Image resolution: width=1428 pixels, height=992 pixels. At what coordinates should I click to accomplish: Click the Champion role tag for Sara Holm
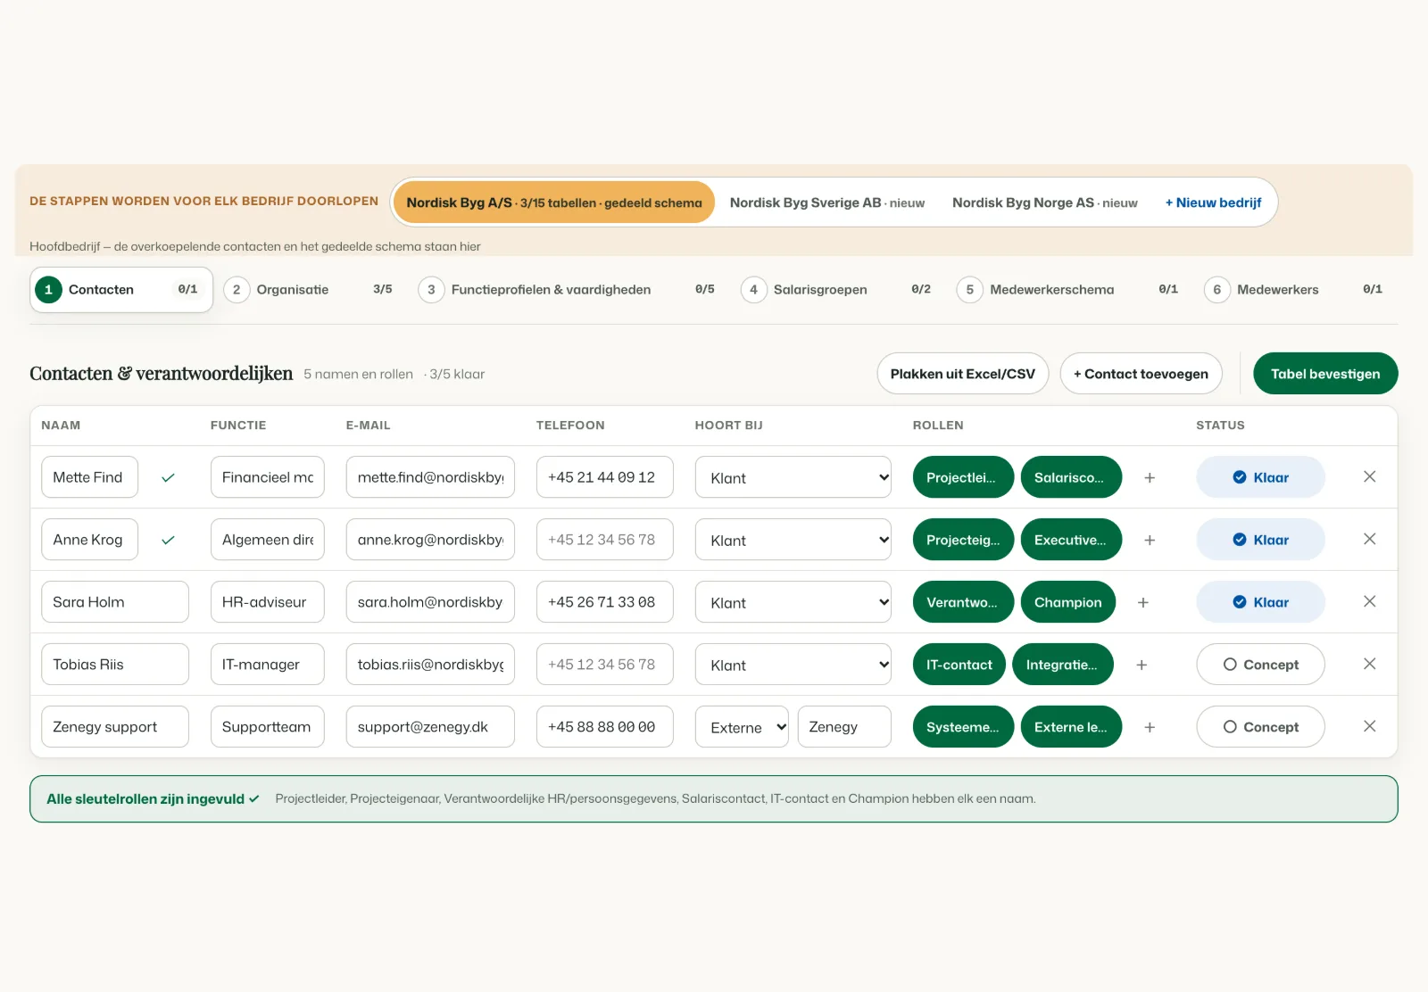pyautogui.click(x=1068, y=602)
